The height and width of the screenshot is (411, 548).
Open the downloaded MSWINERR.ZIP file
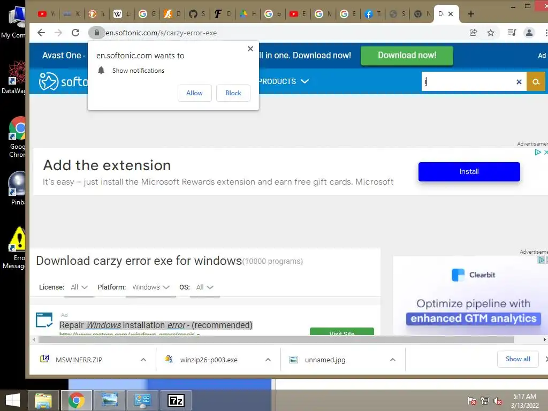click(x=79, y=360)
